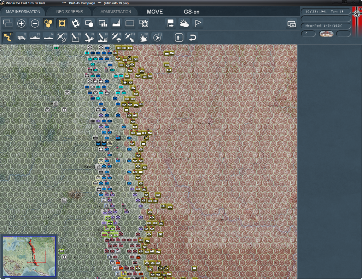Click the outlined pennant flag icon
The image size is (362, 279).
point(198,23)
